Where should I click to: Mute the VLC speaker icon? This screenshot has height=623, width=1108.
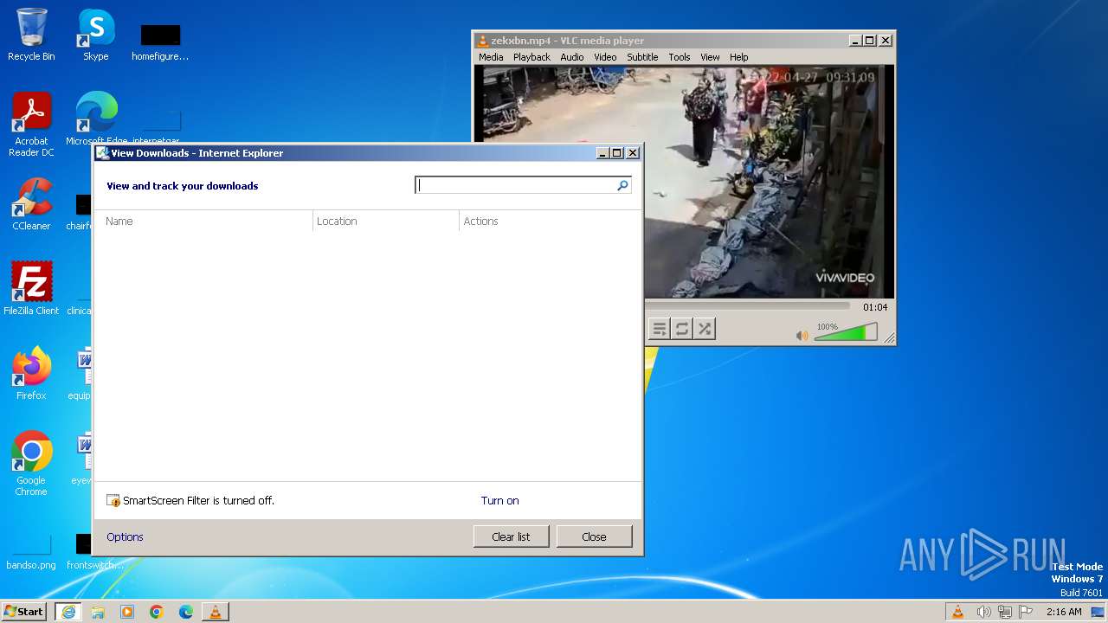[x=802, y=335]
